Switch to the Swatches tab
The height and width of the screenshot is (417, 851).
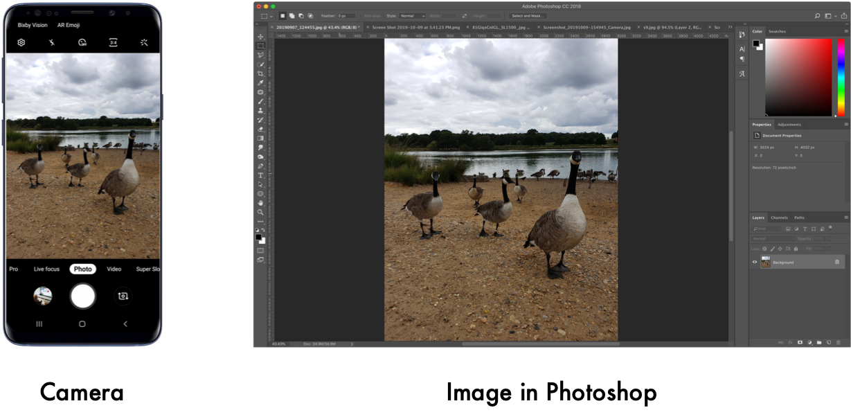(777, 31)
